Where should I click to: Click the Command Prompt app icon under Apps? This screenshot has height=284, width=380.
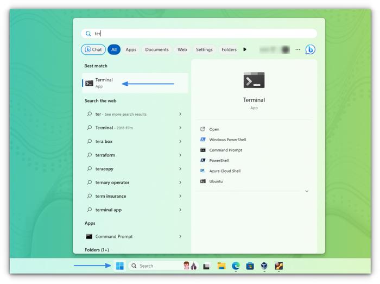tap(89, 236)
